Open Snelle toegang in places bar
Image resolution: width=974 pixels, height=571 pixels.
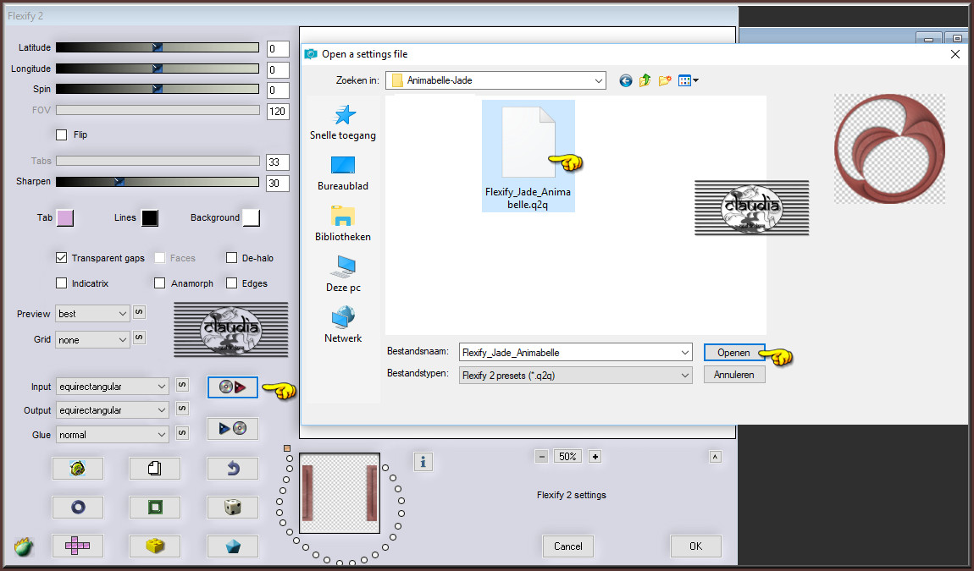(x=343, y=123)
